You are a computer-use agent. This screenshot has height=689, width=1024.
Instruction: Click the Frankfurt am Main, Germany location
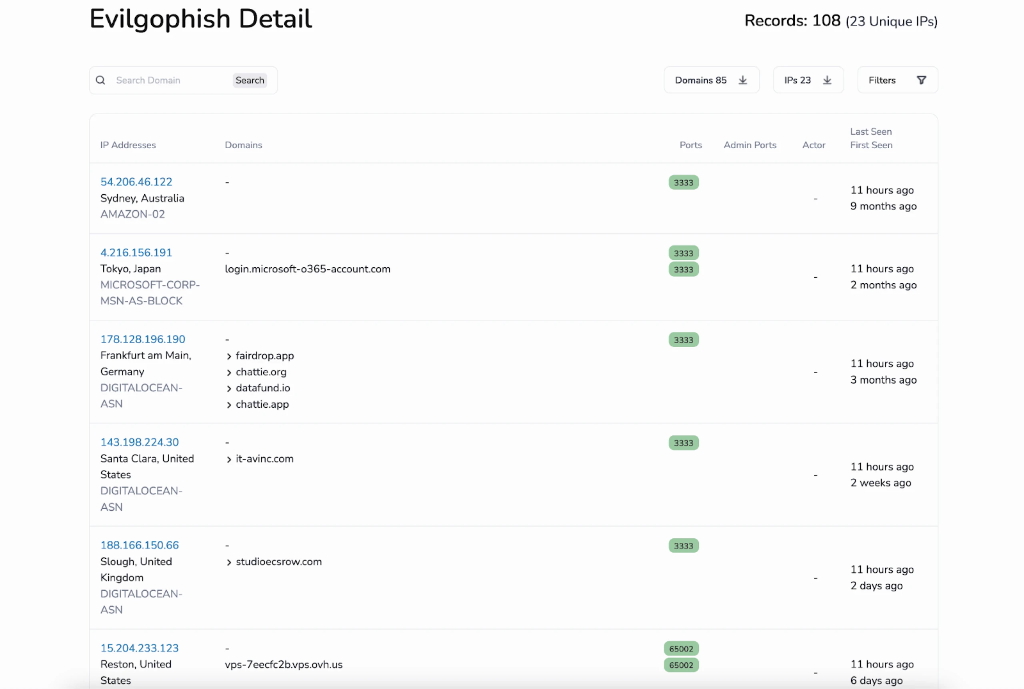click(146, 363)
